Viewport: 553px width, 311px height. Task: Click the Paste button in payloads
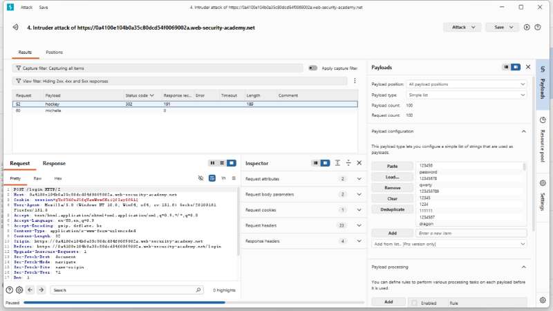pos(392,166)
